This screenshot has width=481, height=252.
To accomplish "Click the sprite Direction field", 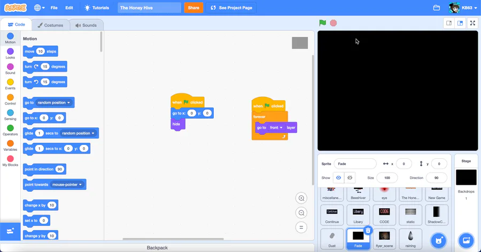I will point(436,178).
